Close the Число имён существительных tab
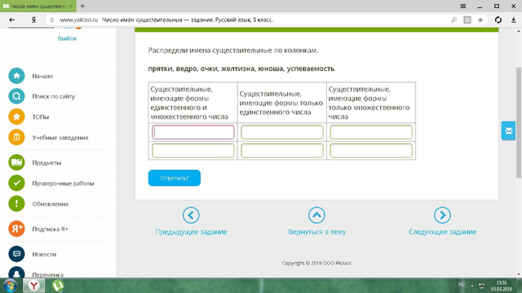Viewport: 522px width, 293px height. click(x=71, y=7)
